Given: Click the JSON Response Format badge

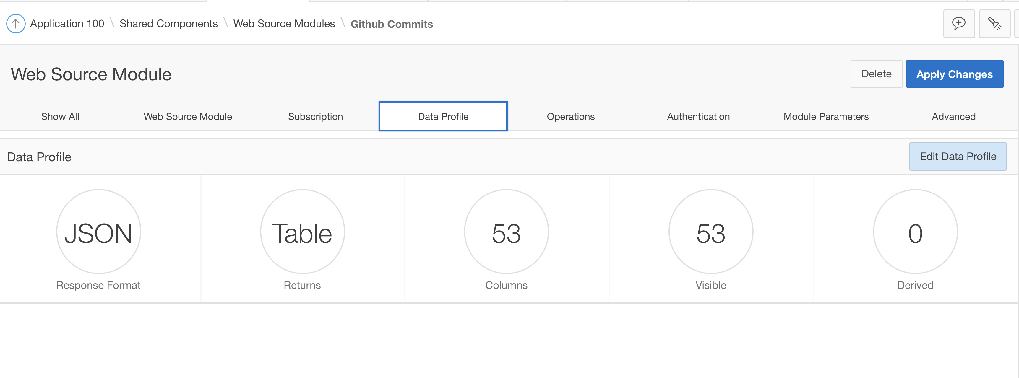Looking at the screenshot, I should pos(98,232).
